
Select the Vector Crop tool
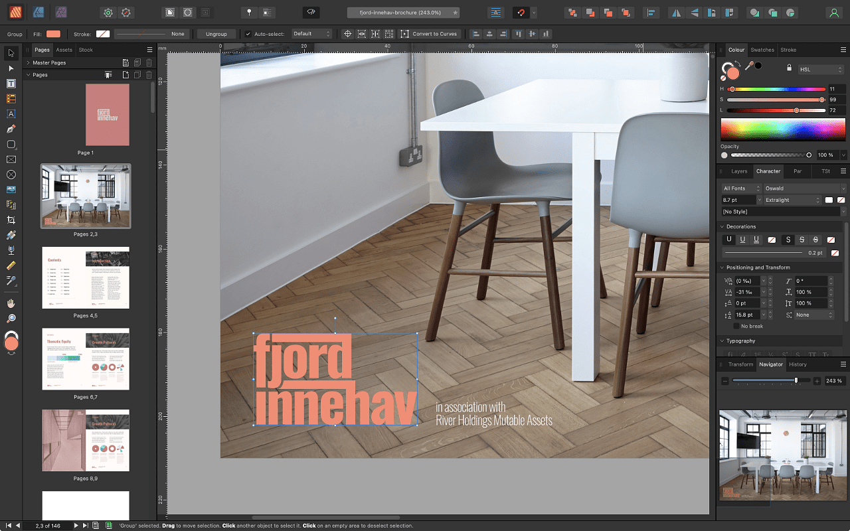pos(11,220)
